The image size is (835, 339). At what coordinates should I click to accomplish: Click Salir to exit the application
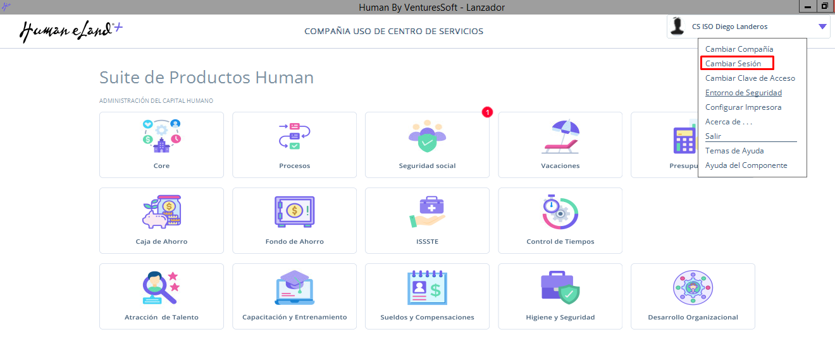pyautogui.click(x=713, y=136)
